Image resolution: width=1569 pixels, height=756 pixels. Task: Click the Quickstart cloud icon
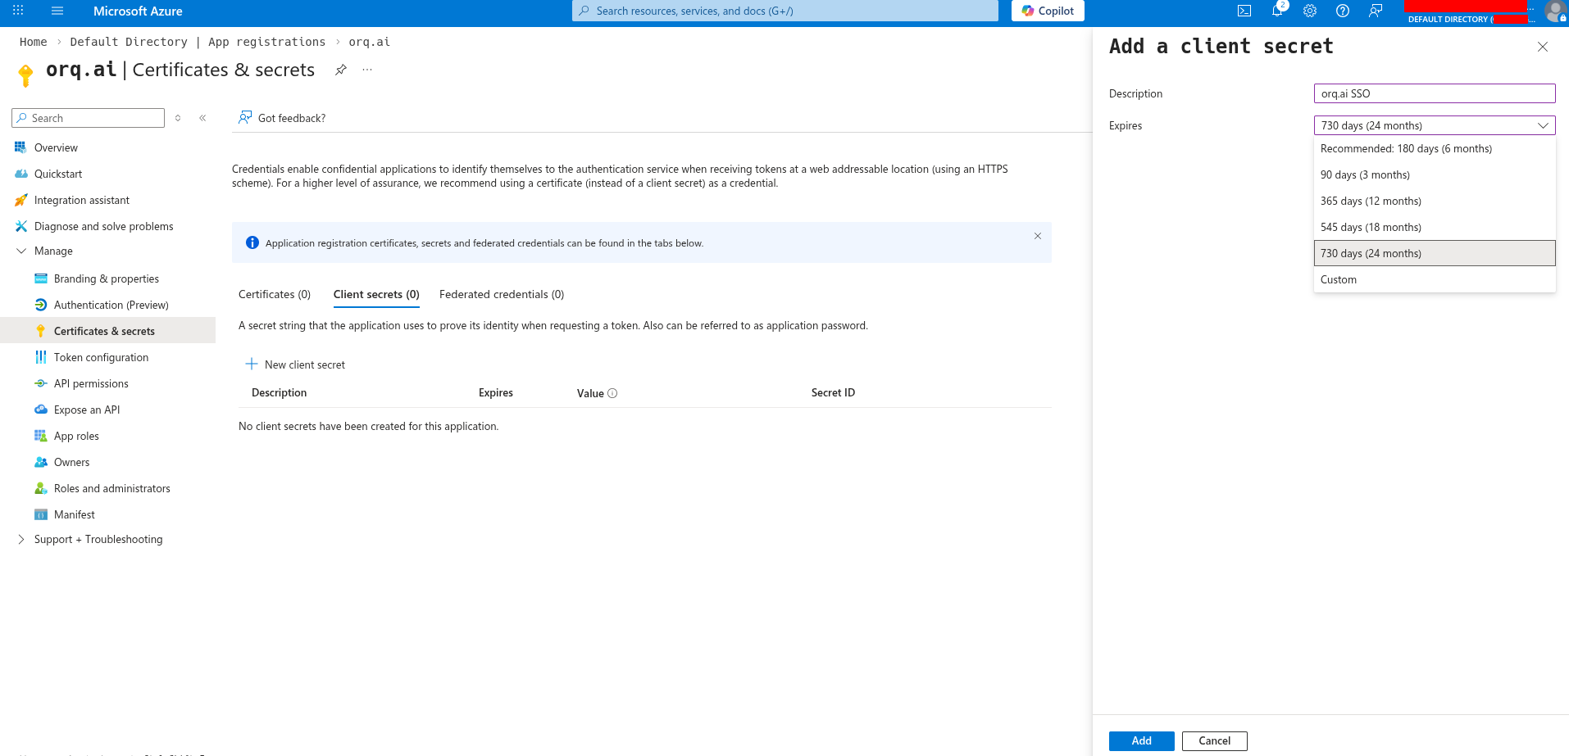20,174
